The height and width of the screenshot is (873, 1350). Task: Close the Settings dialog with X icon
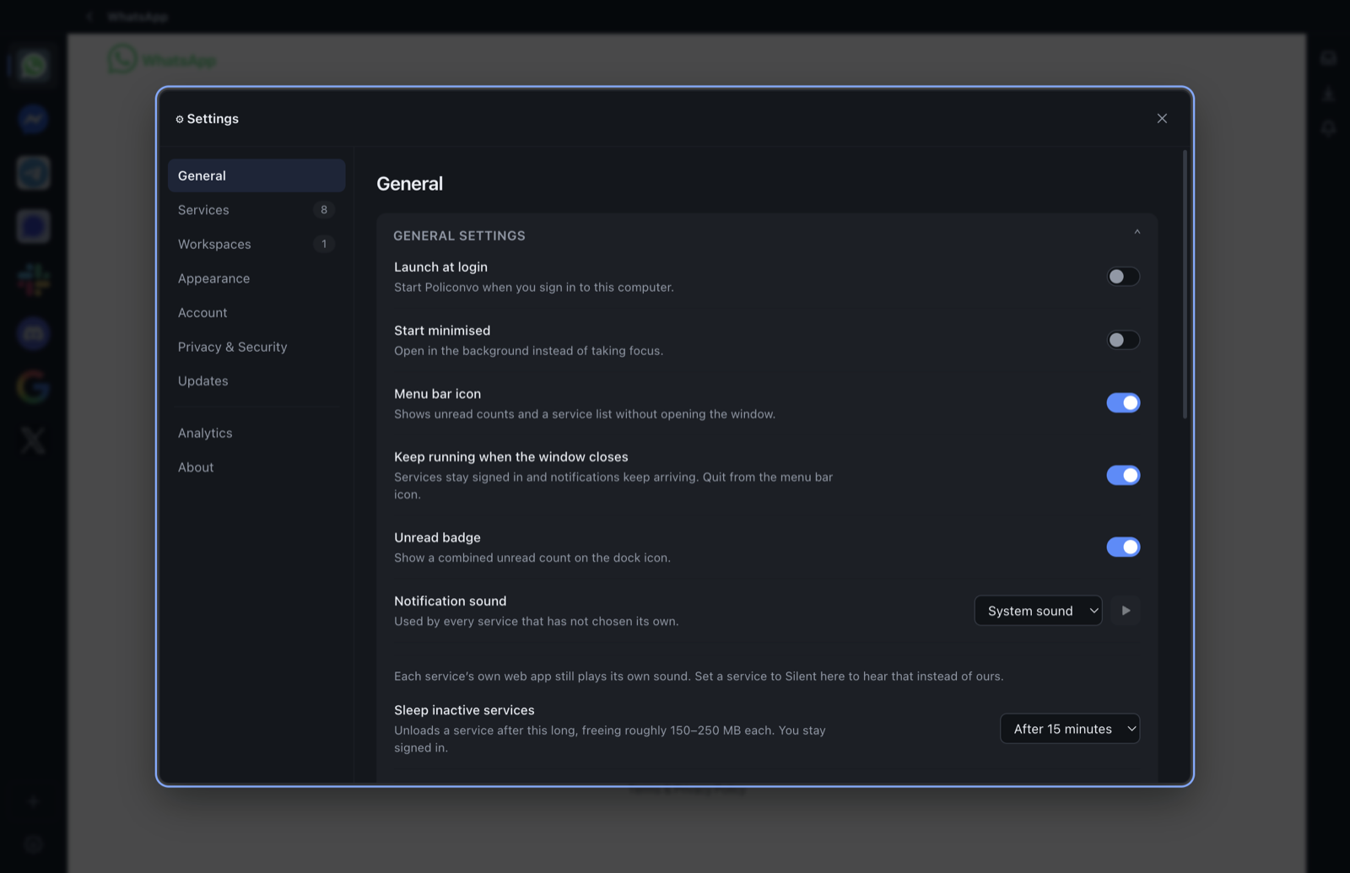coord(1162,118)
